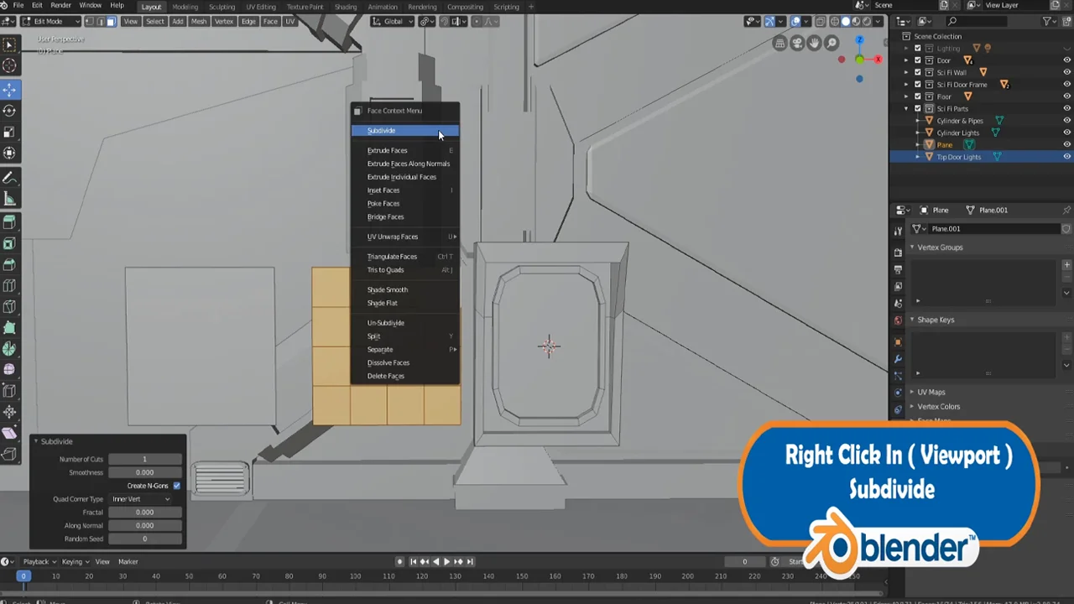Choose Extrude Faces from the context menu
This screenshot has width=1074, height=604.
tap(387, 150)
